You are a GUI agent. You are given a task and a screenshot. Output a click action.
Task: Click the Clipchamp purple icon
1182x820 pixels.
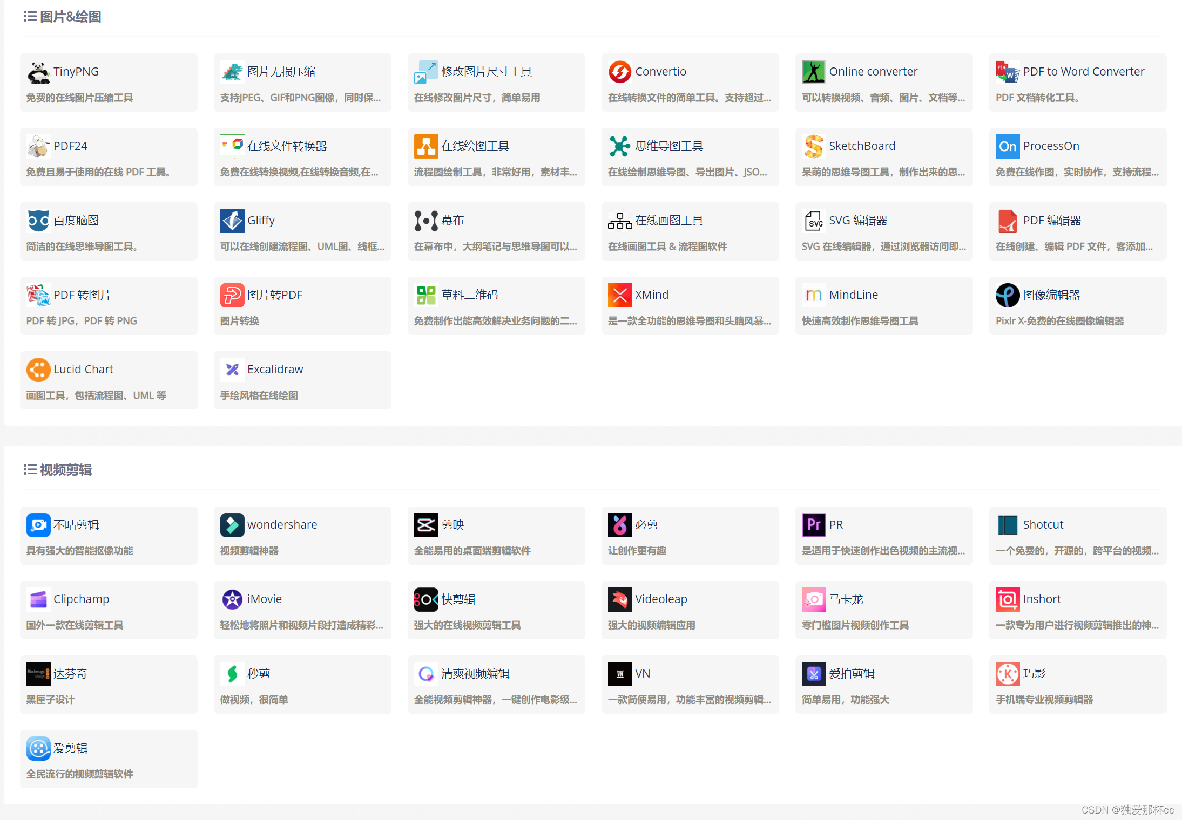point(38,599)
